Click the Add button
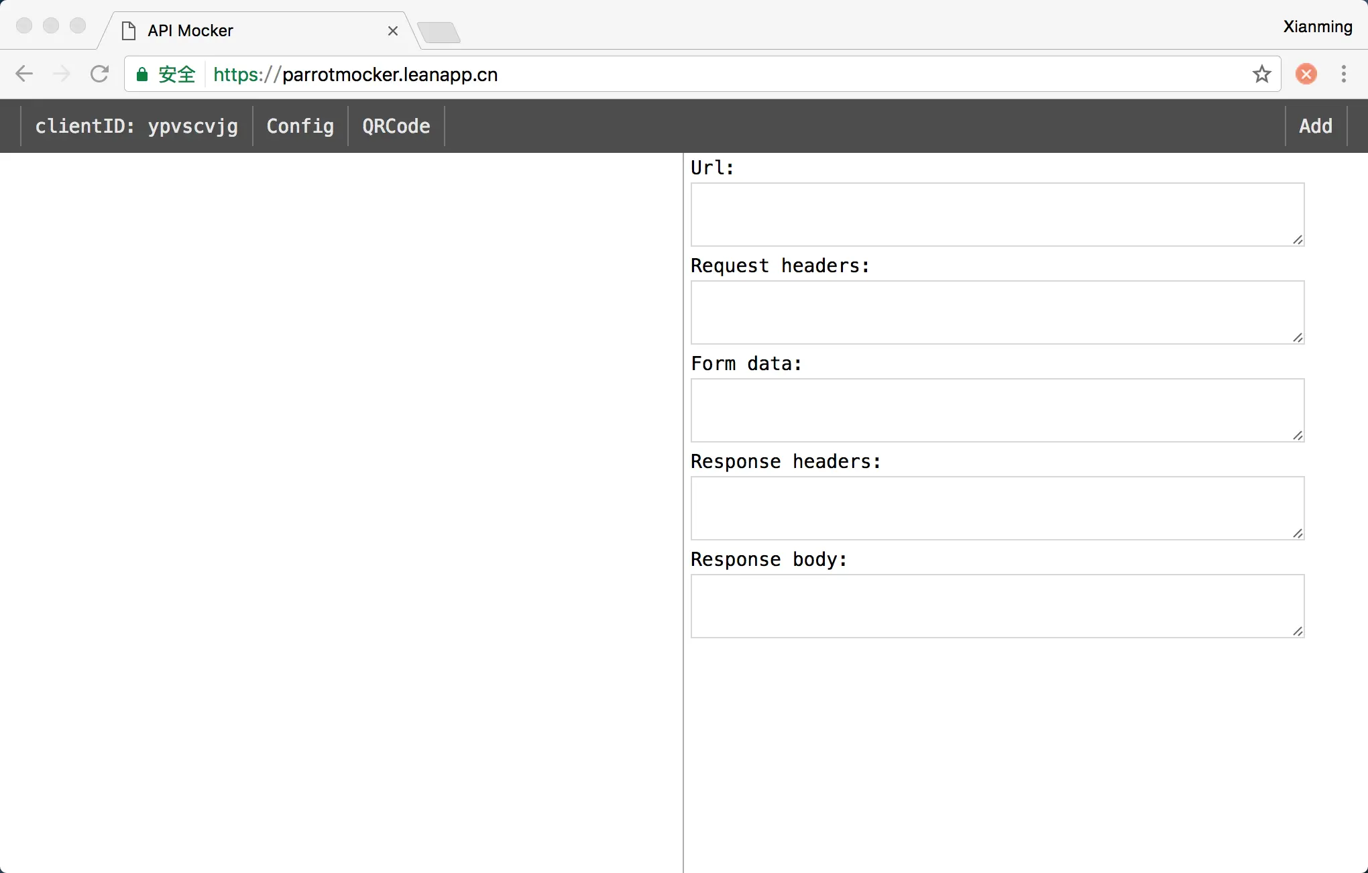 (x=1315, y=126)
